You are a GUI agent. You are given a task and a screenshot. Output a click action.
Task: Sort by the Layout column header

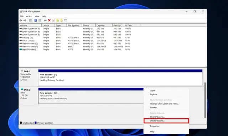point(48,25)
